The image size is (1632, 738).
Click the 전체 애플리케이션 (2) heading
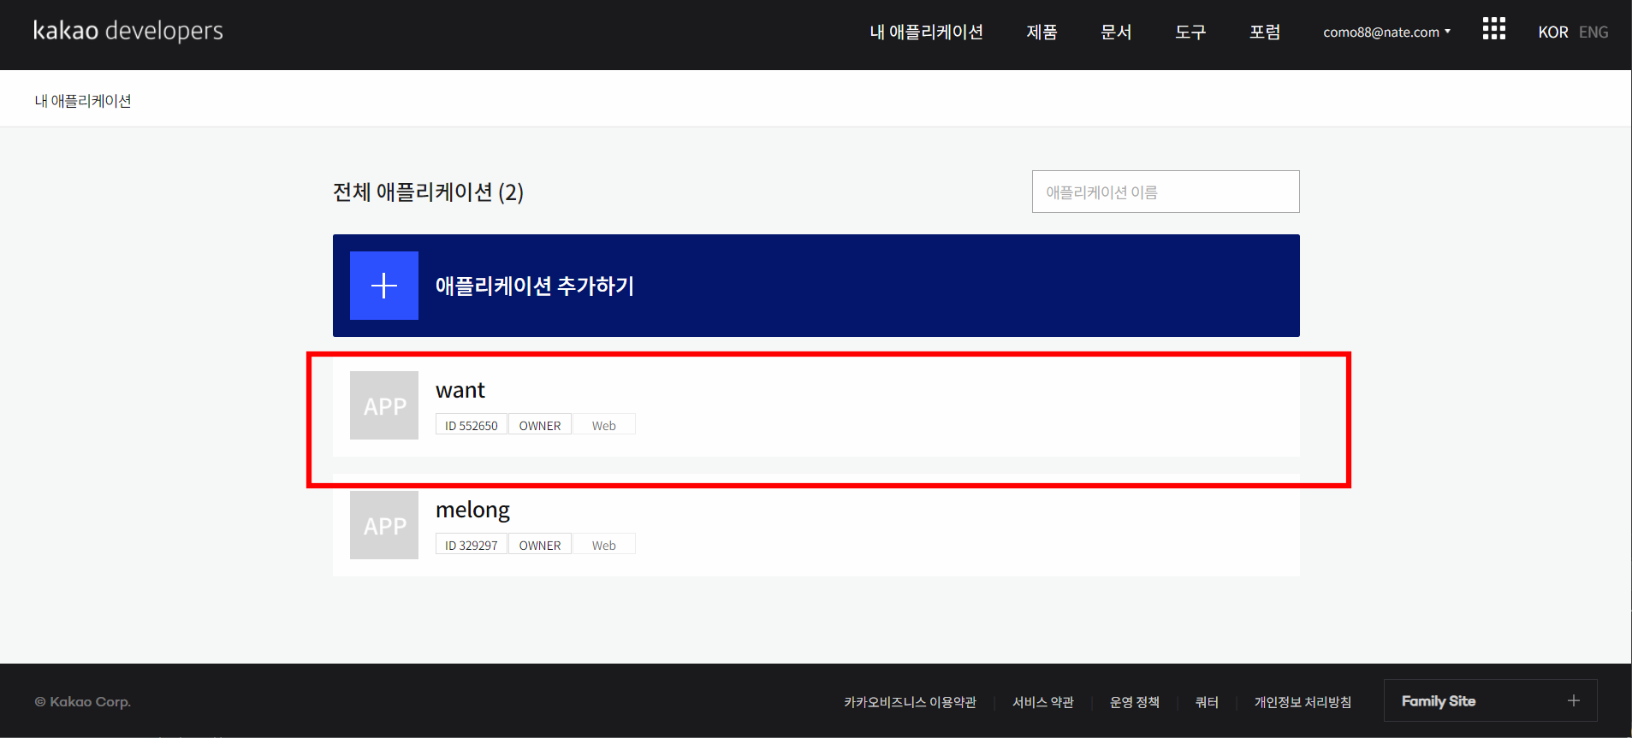coord(428,192)
